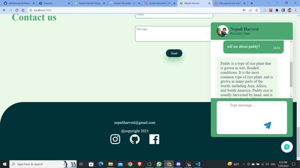The image size is (300, 168).
Task: Switch to the Devpost tab
Action: 54,3
